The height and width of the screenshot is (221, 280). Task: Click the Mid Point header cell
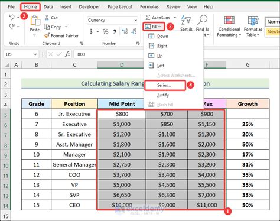click(122, 104)
